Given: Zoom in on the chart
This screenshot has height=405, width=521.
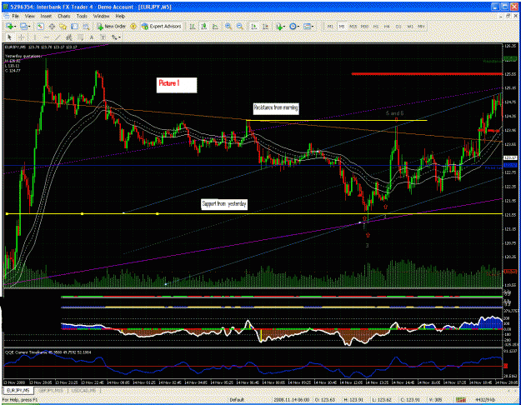Looking at the screenshot, I should click(x=228, y=27).
